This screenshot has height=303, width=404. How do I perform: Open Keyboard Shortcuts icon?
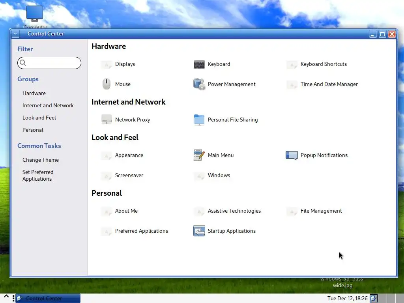(x=292, y=64)
